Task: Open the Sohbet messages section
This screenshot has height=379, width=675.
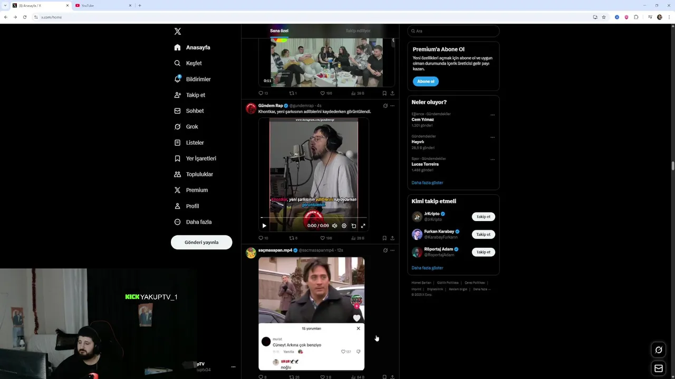Action: point(189,111)
